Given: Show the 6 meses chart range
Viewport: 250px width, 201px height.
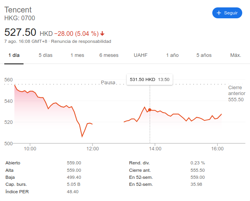Looking at the screenshot, I should click(109, 55).
